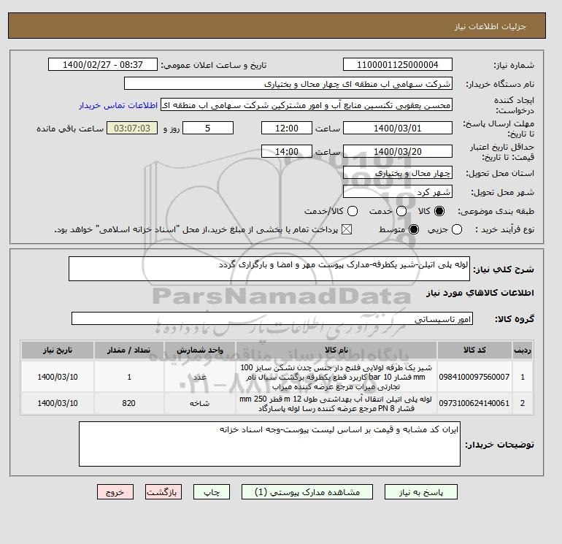Viewport: 562px width, 544px height.
Task: Click the تاریخ نیاز column header
Action: tap(58, 350)
